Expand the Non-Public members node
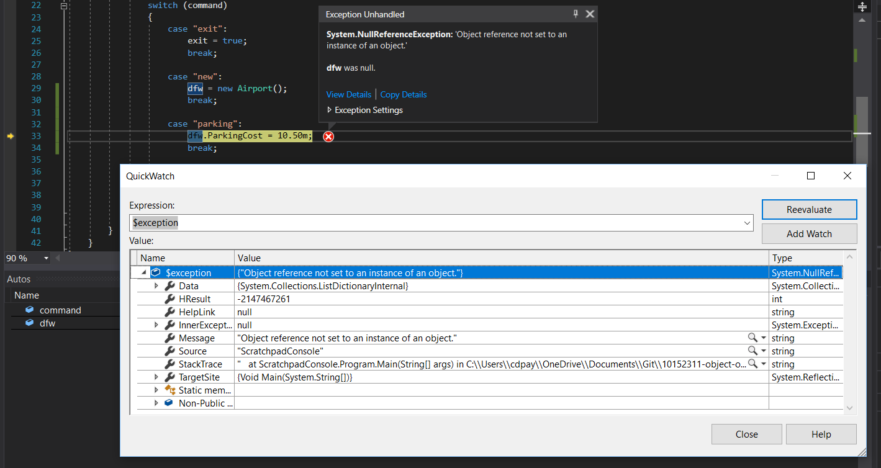 click(x=156, y=403)
